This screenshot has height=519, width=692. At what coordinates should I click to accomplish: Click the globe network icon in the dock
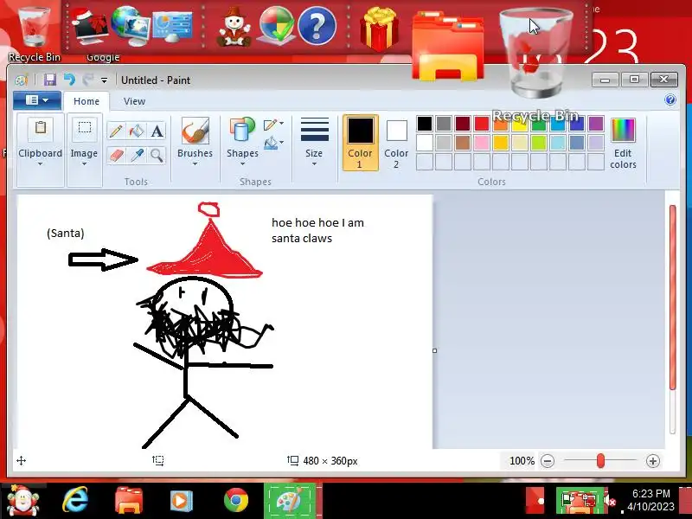pyautogui.click(x=130, y=26)
